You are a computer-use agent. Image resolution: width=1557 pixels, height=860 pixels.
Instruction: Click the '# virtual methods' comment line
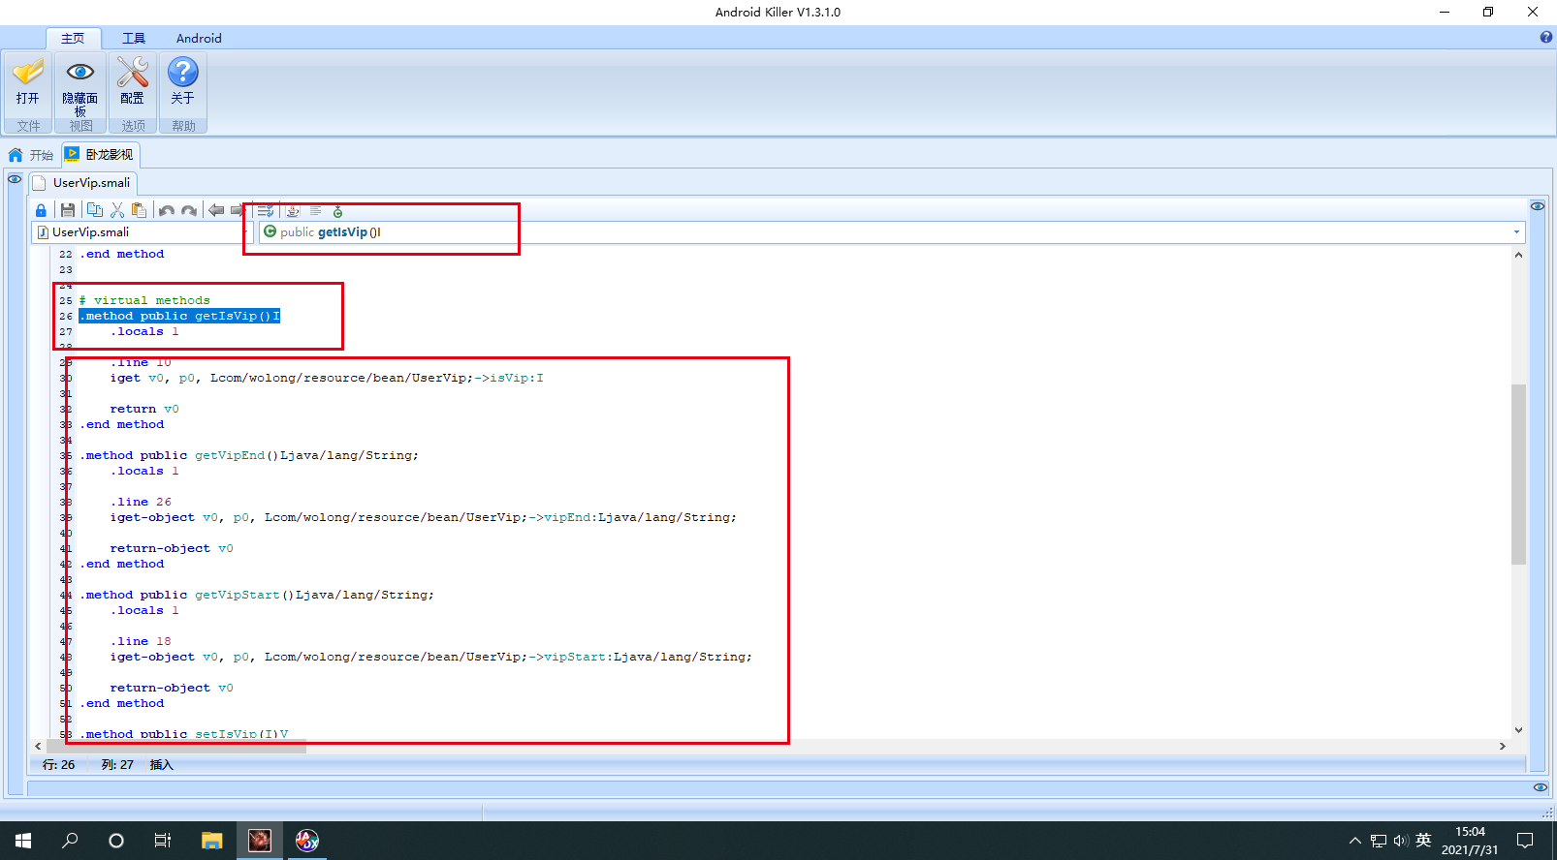coord(144,300)
